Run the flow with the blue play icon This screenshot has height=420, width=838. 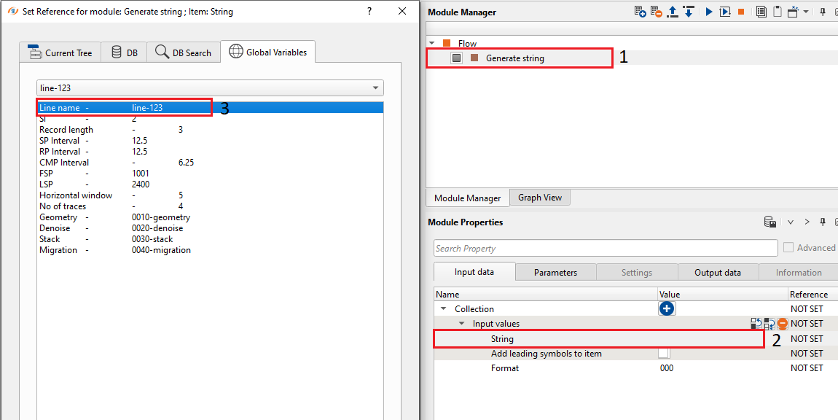pyautogui.click(x=708, y=12)
